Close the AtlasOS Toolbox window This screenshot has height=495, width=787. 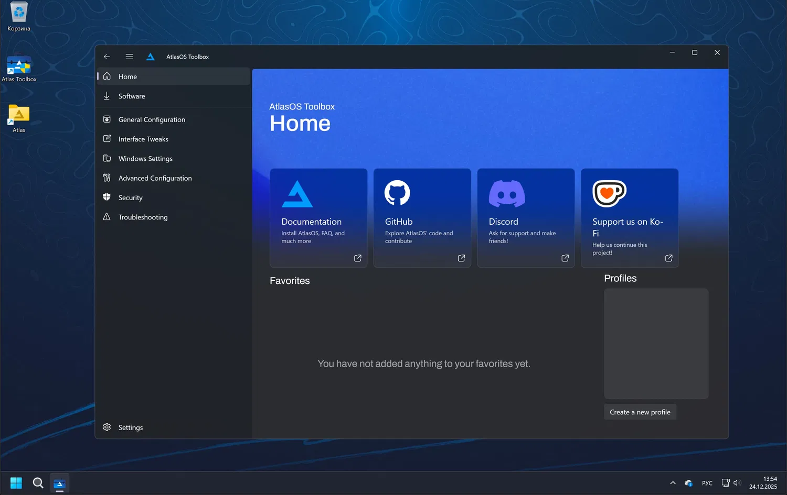pos(717,52)
